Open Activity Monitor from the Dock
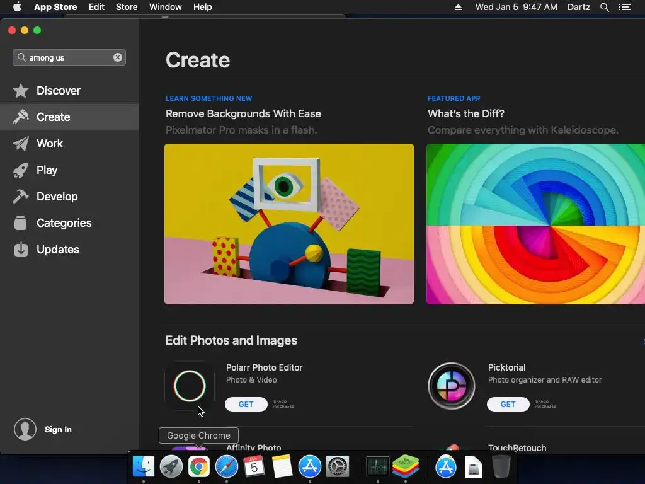This screenshot has height=484, width=645. 378,466
